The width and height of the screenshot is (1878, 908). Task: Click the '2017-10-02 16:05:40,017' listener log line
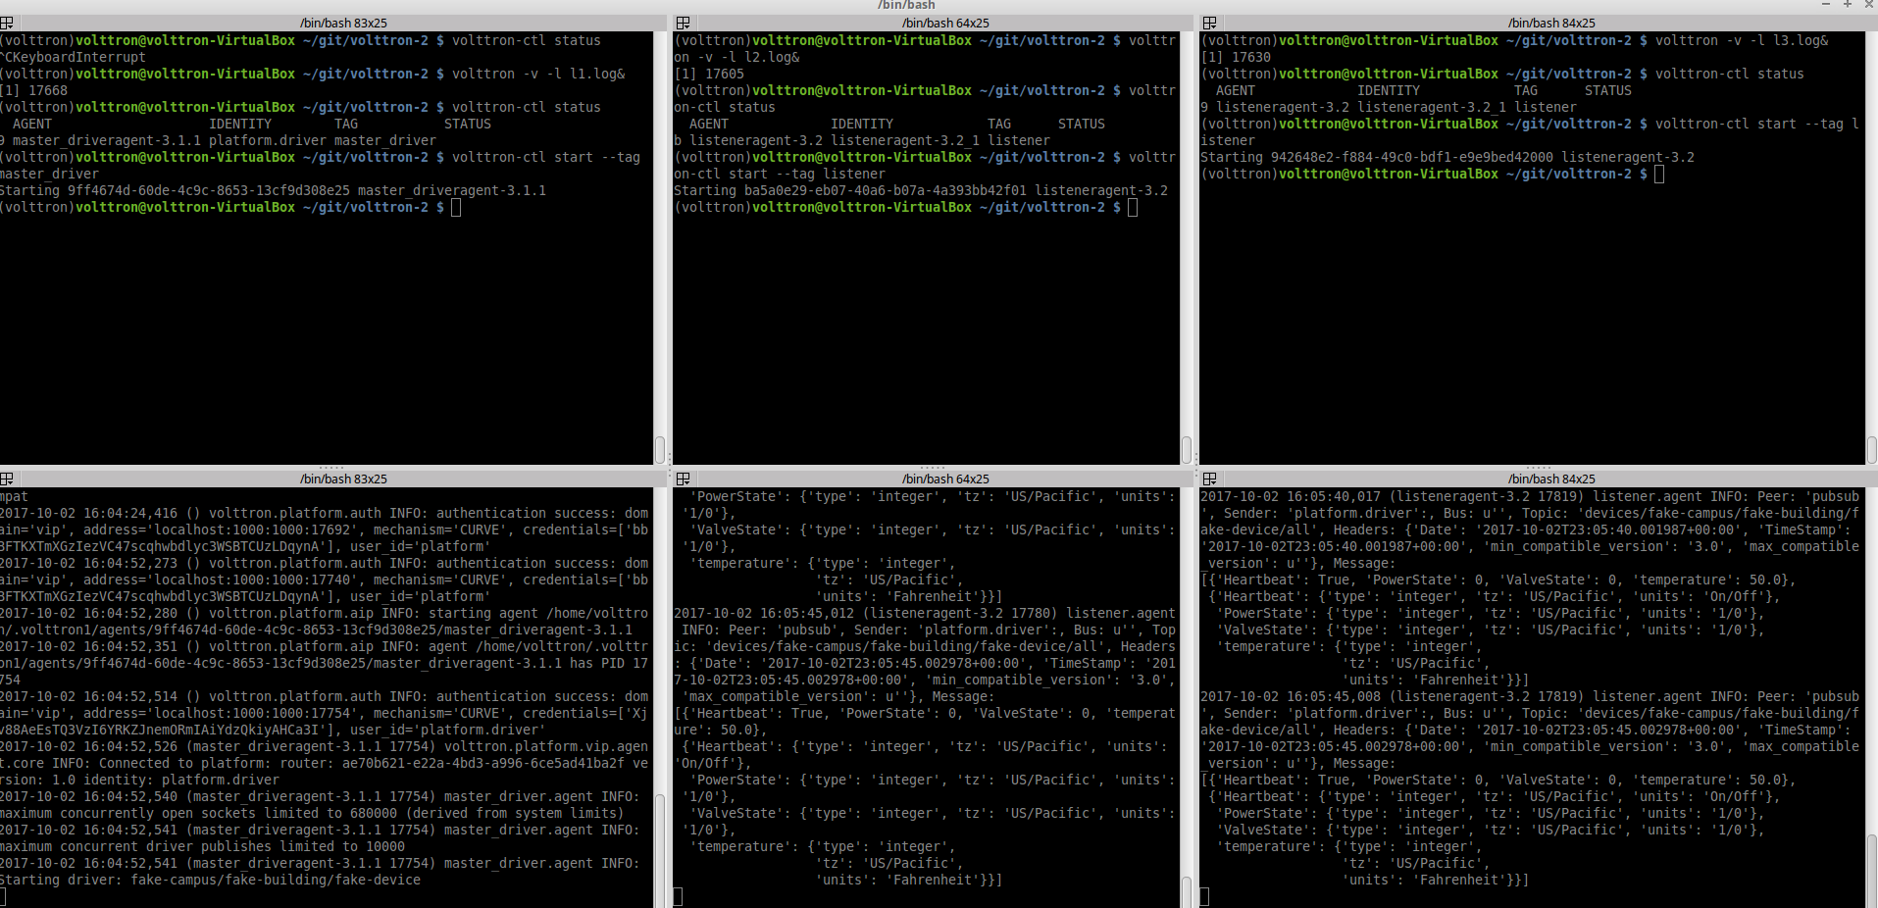[1530, 496]
